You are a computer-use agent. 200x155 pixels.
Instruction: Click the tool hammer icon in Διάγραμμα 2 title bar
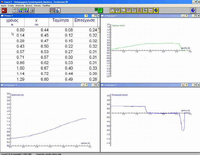[x=186, y=85]
